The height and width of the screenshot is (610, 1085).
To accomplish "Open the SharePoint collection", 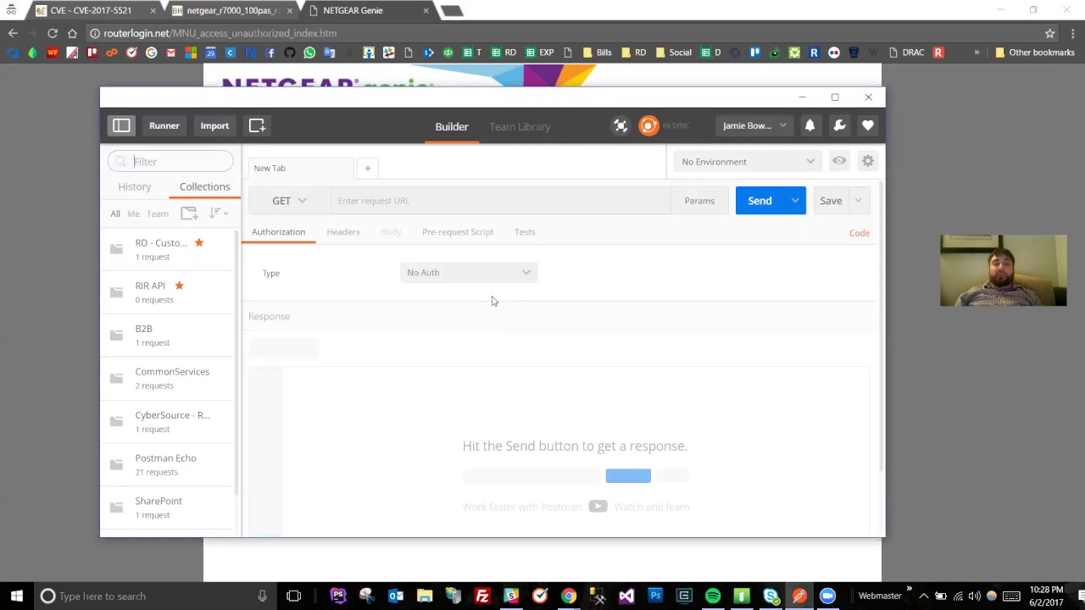I will coord(168,507).
